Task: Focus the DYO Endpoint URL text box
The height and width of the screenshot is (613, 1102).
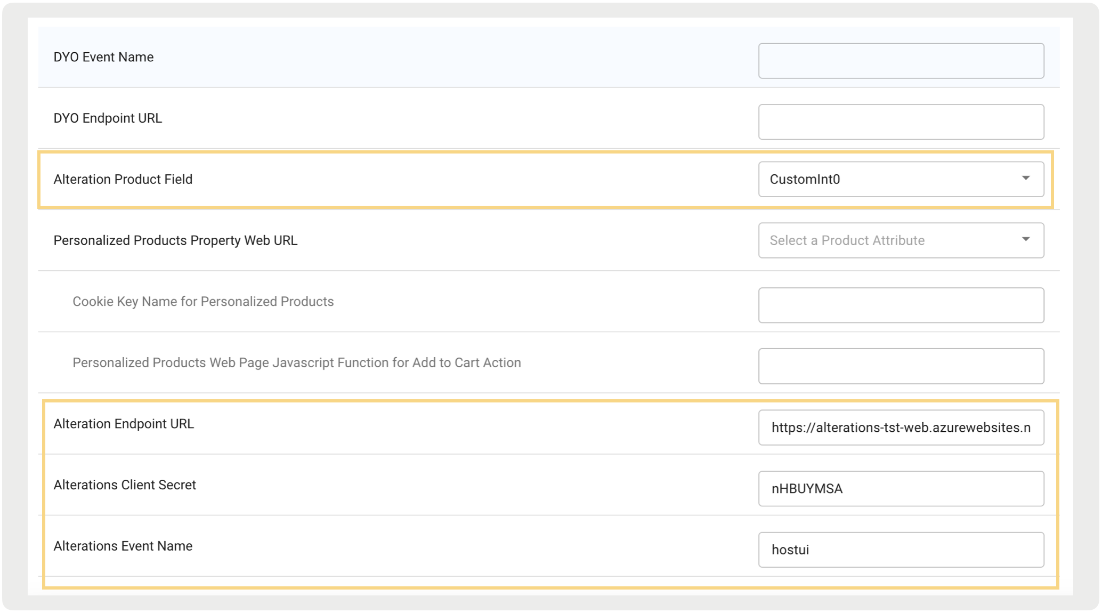Action: [x=901, y=122]
